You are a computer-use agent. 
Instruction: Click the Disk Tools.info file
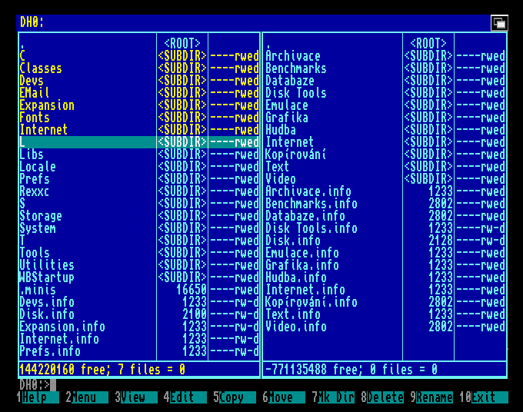click(x=311, y=228)
